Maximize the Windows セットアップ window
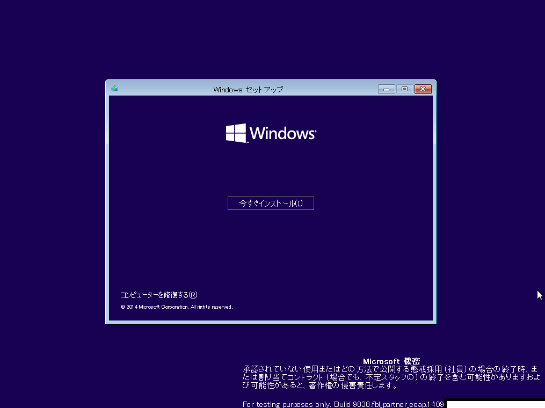Viewport: 545px width, 408px height. pos(404,89)
